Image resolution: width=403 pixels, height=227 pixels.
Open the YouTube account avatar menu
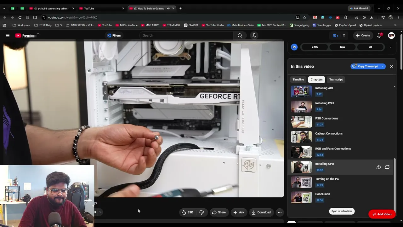(x=391, y=36)
